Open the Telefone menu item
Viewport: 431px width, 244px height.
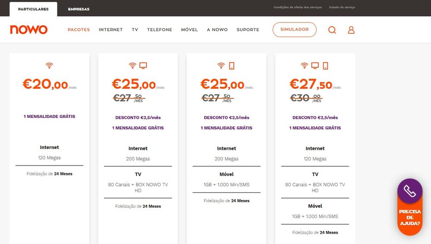click(160, 30)
